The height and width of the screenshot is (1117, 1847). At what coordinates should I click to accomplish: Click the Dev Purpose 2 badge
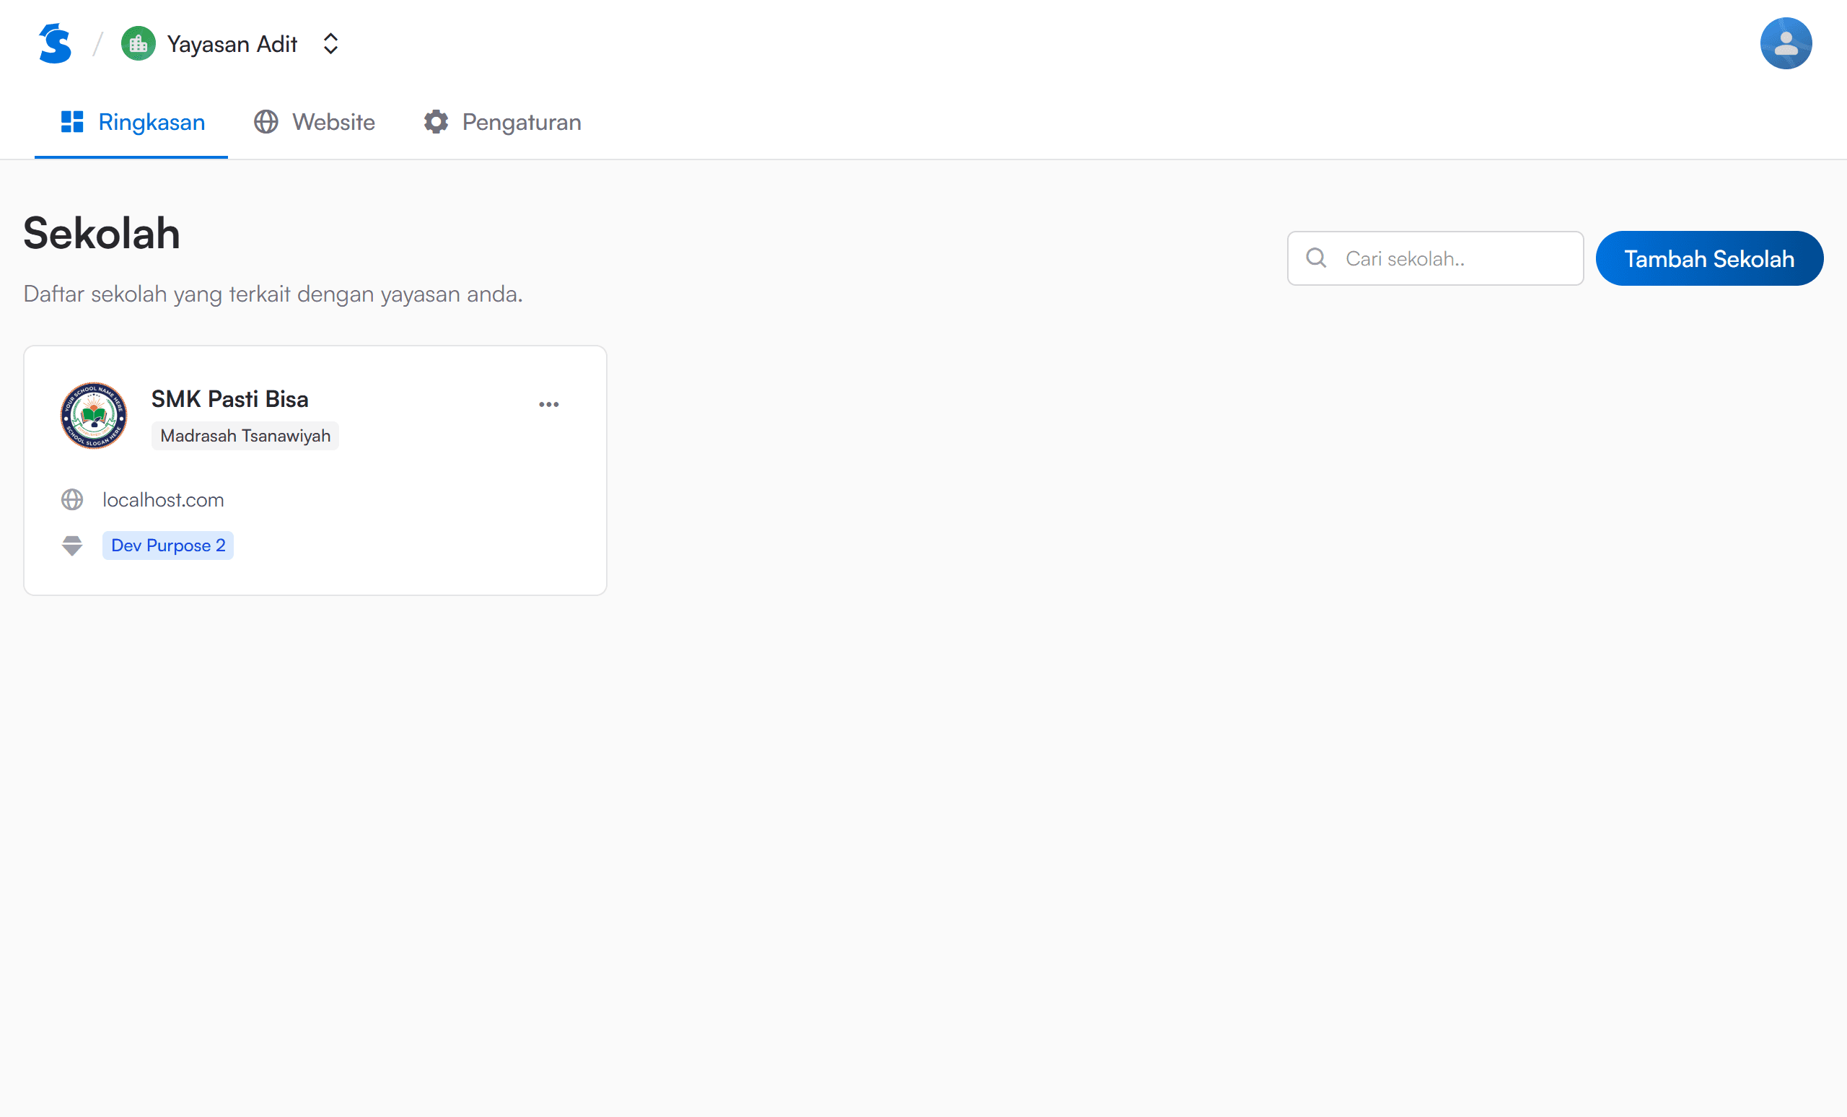[168, 545]
